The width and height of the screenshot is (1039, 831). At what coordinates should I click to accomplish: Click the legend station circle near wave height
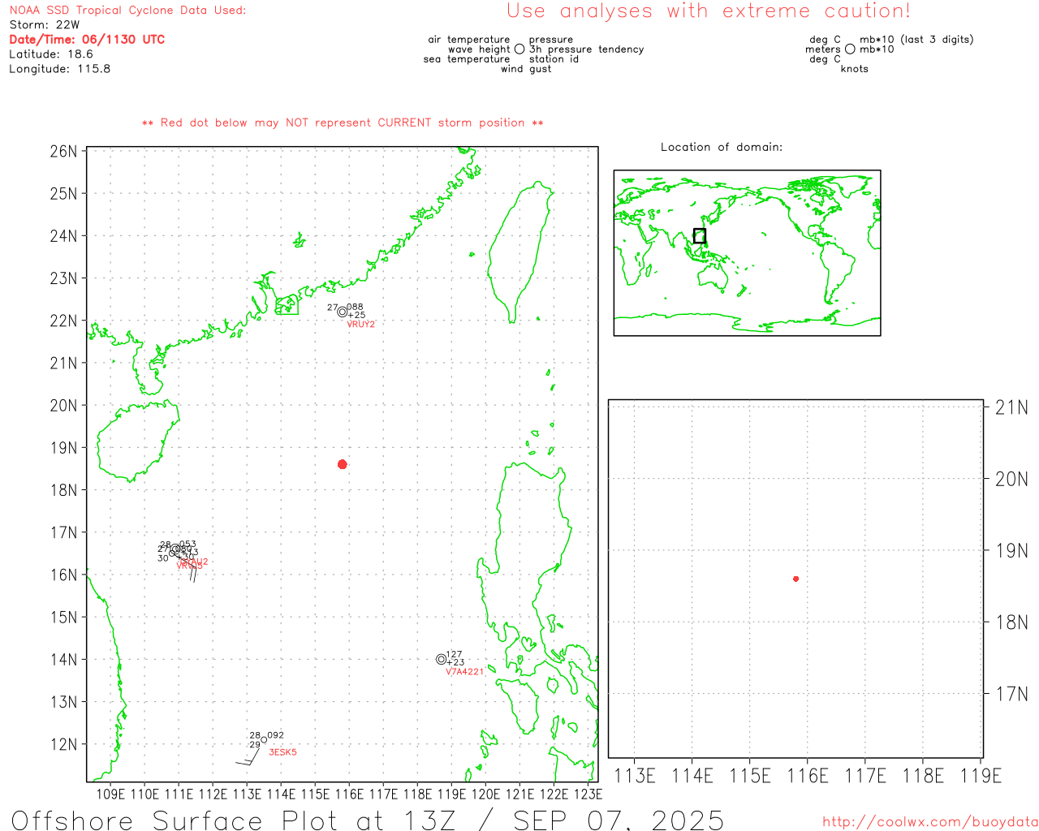pos(519,49)
